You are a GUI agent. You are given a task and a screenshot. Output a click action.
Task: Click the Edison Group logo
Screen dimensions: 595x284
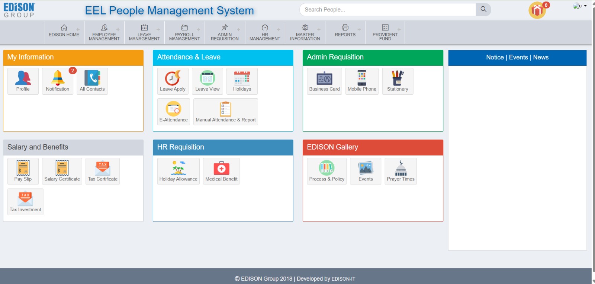(x=19, y=10)
